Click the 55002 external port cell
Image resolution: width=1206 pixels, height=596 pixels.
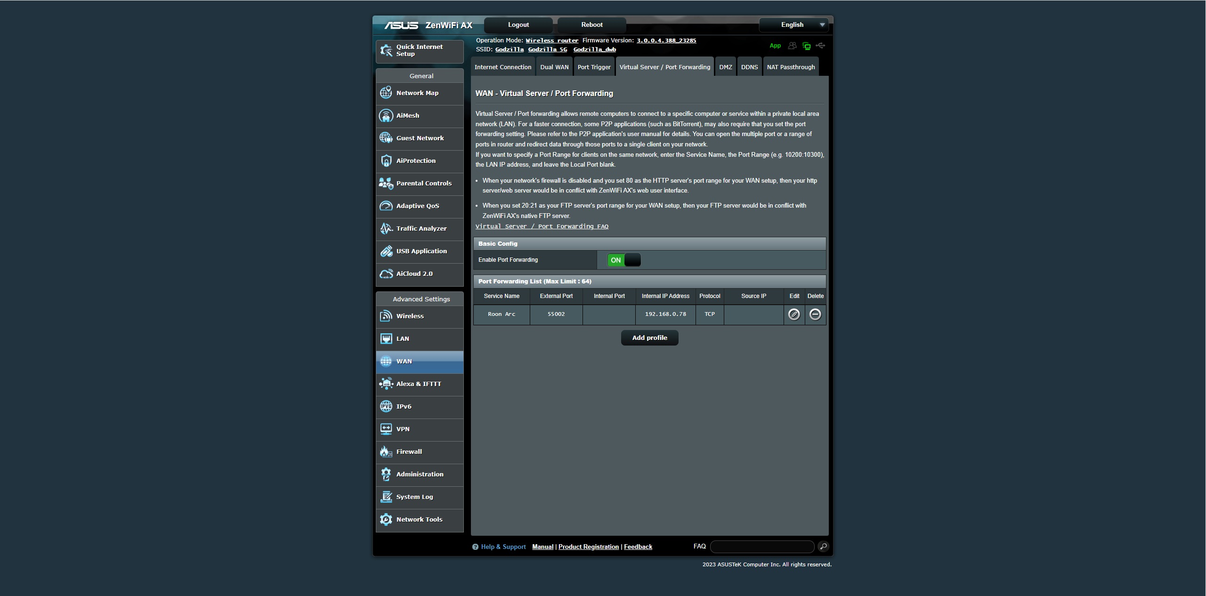[x=556, y=314]
